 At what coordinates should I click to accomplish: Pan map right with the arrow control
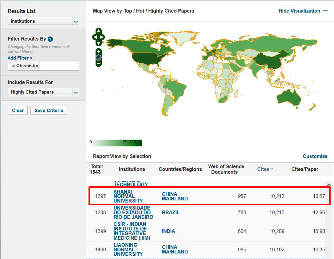pyautogui.click(x=102, y=37)
